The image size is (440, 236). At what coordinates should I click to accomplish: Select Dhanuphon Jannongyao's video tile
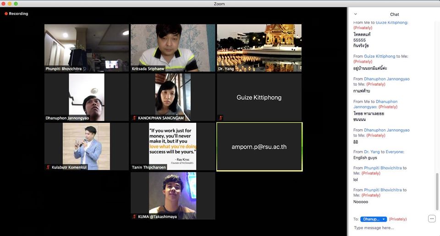tap(87, 97)
